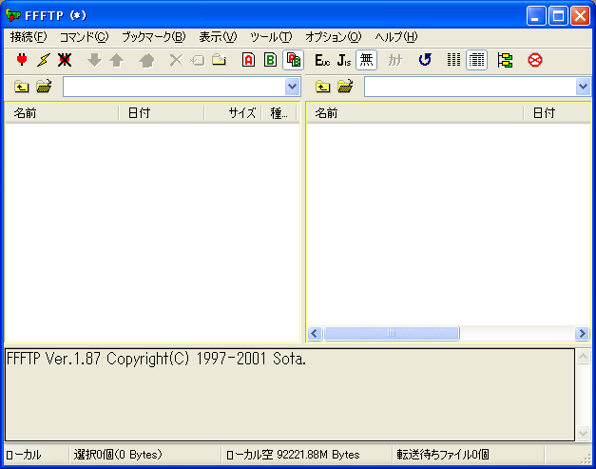Click remote pane scroll left arrow
Image resolution: width=596 pixels, height=469 pixels.
315,334
